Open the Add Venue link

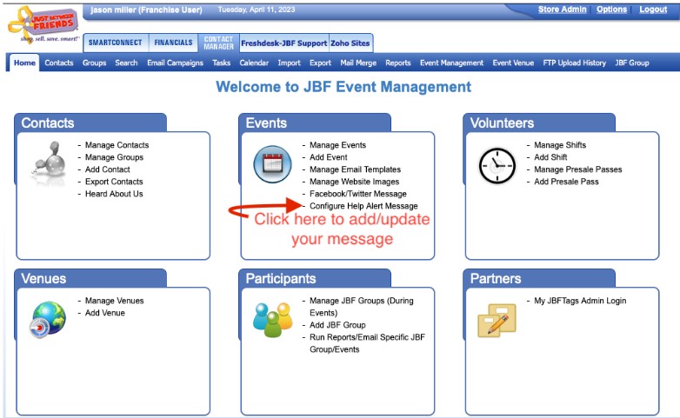(105, 313)
